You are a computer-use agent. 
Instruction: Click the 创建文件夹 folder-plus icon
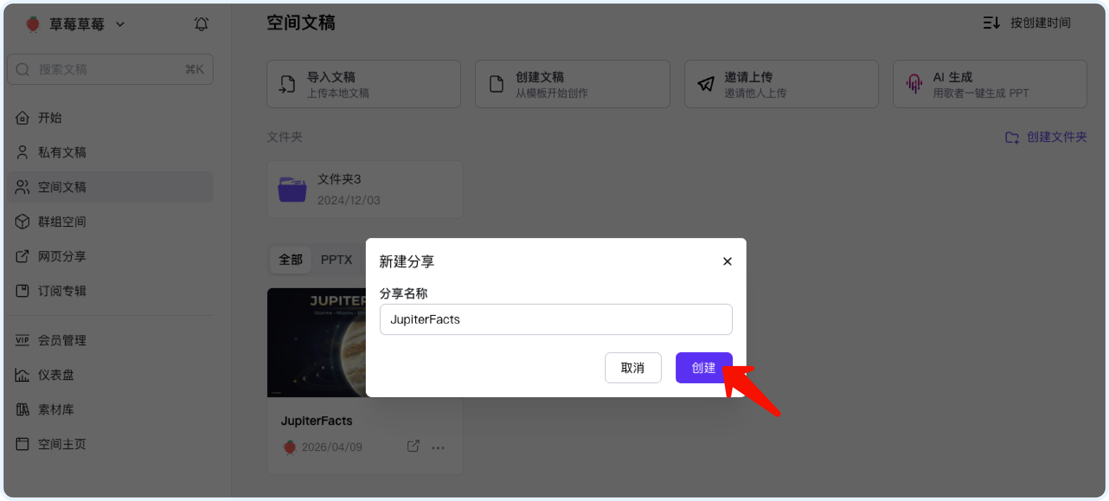click(1012, 137)
